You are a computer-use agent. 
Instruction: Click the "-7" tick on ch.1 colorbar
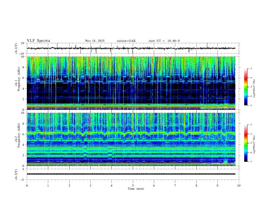pos(250,105)
